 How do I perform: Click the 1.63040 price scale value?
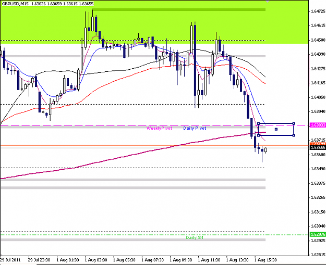318,226
